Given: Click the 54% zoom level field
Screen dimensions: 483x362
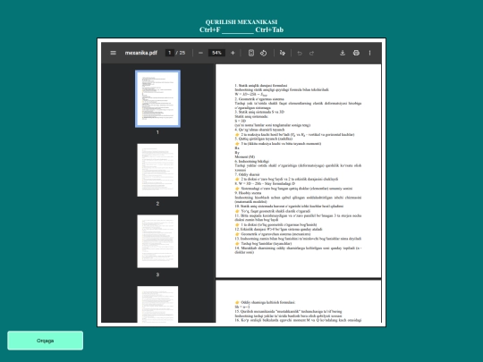Looking at the screenshot, I should tap(216, 53).
